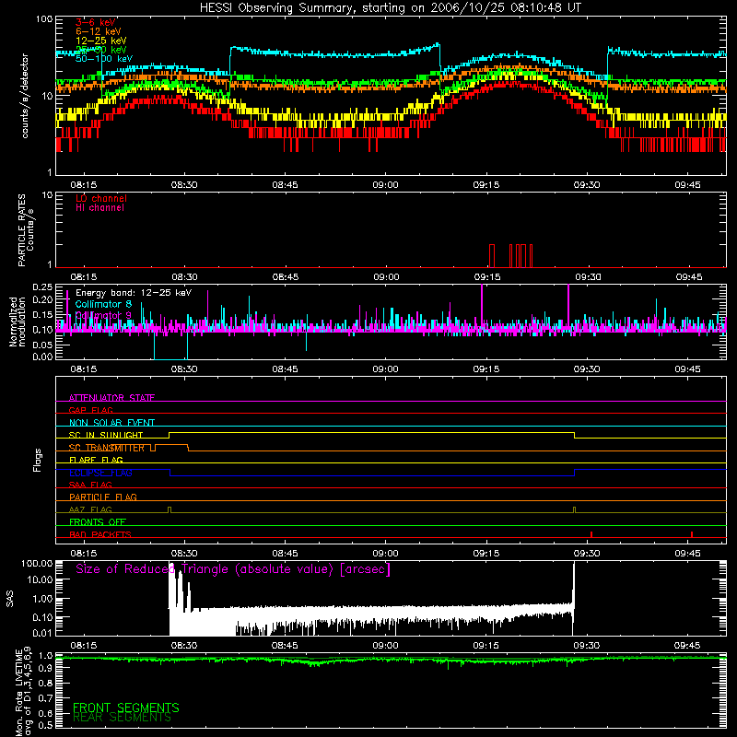The height and width of the screenshot is (737, 737).
Task: Click the Flags vertical axis label
Action: click(x=38, y=460)
